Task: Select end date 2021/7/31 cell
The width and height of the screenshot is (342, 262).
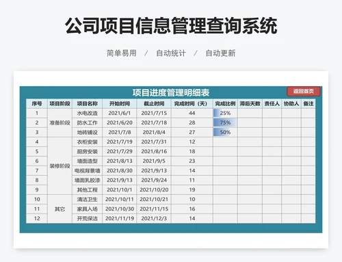Action: click(x=154, y=142)
